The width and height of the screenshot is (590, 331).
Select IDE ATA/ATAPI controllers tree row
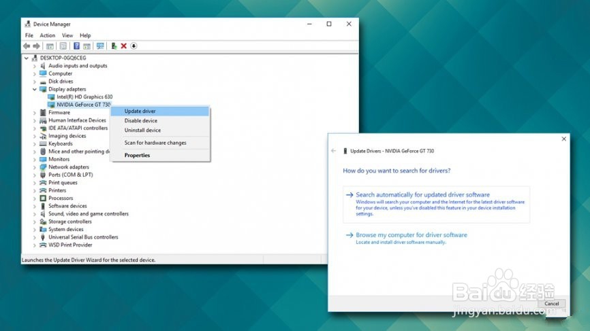(78, 128)
